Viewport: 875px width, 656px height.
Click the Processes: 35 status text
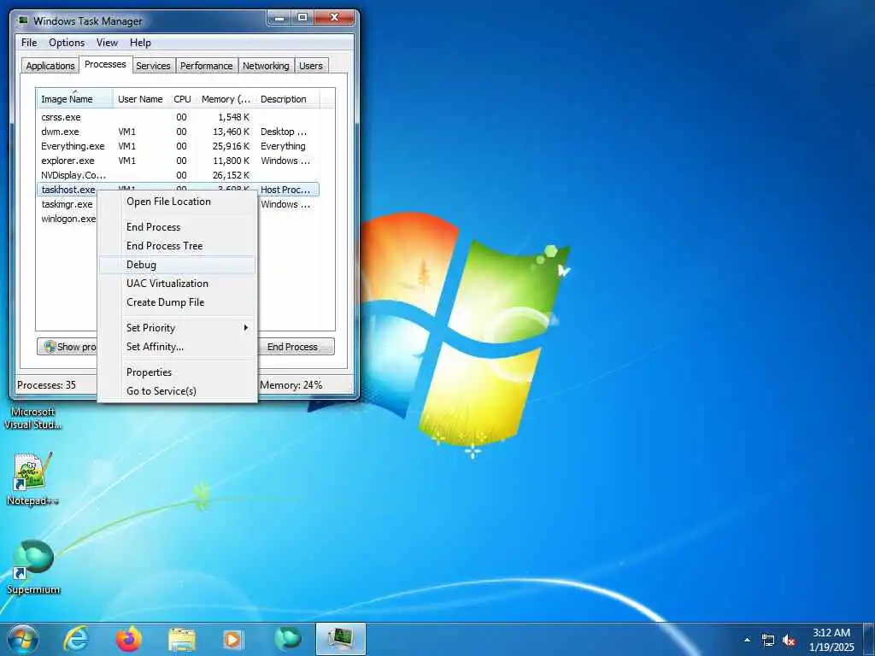pos(46,385)
